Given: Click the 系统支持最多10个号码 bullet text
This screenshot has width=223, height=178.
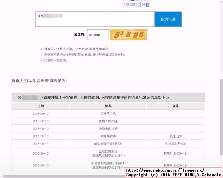Looking at the screenshot, I should [x=85, y=55].
